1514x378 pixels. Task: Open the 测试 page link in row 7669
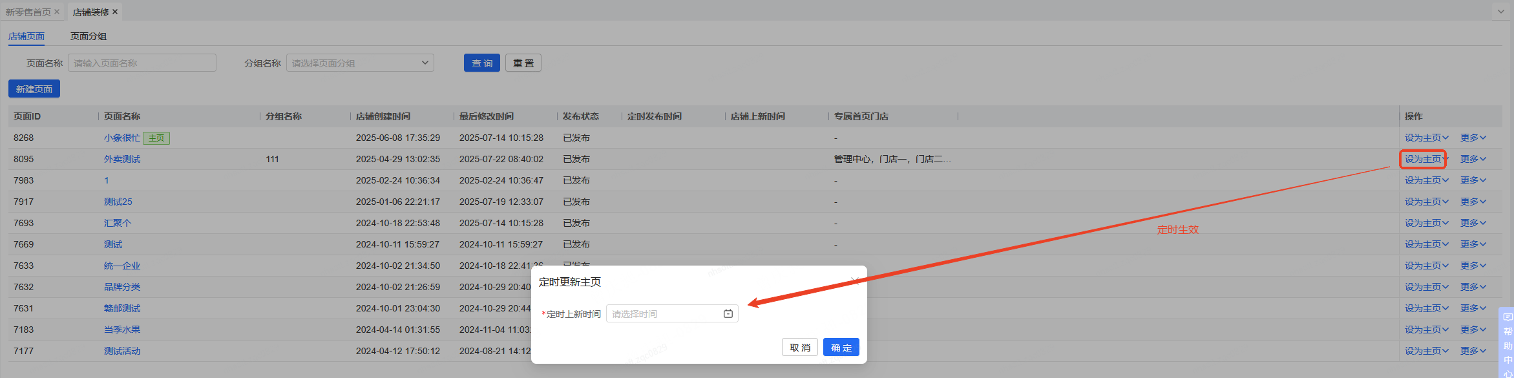113,244
